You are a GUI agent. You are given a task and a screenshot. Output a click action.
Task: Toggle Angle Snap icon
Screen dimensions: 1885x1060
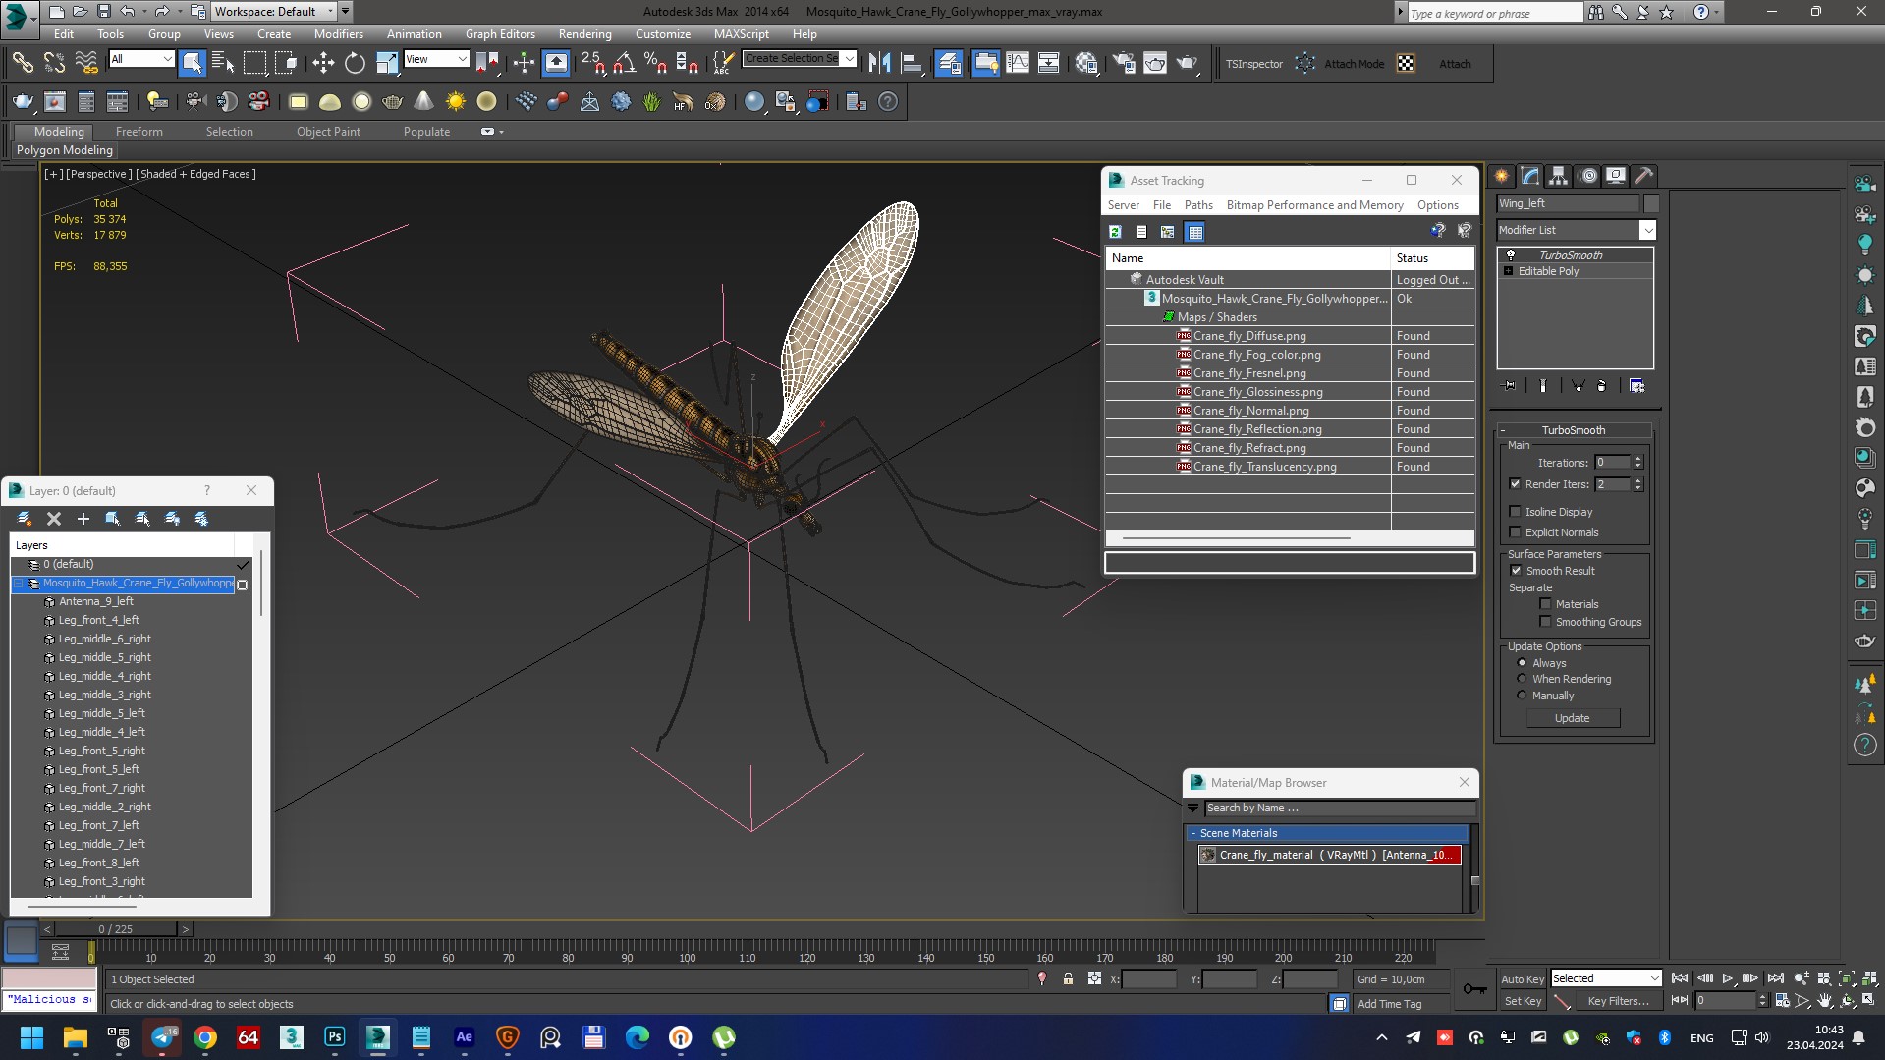pos(625,64)
